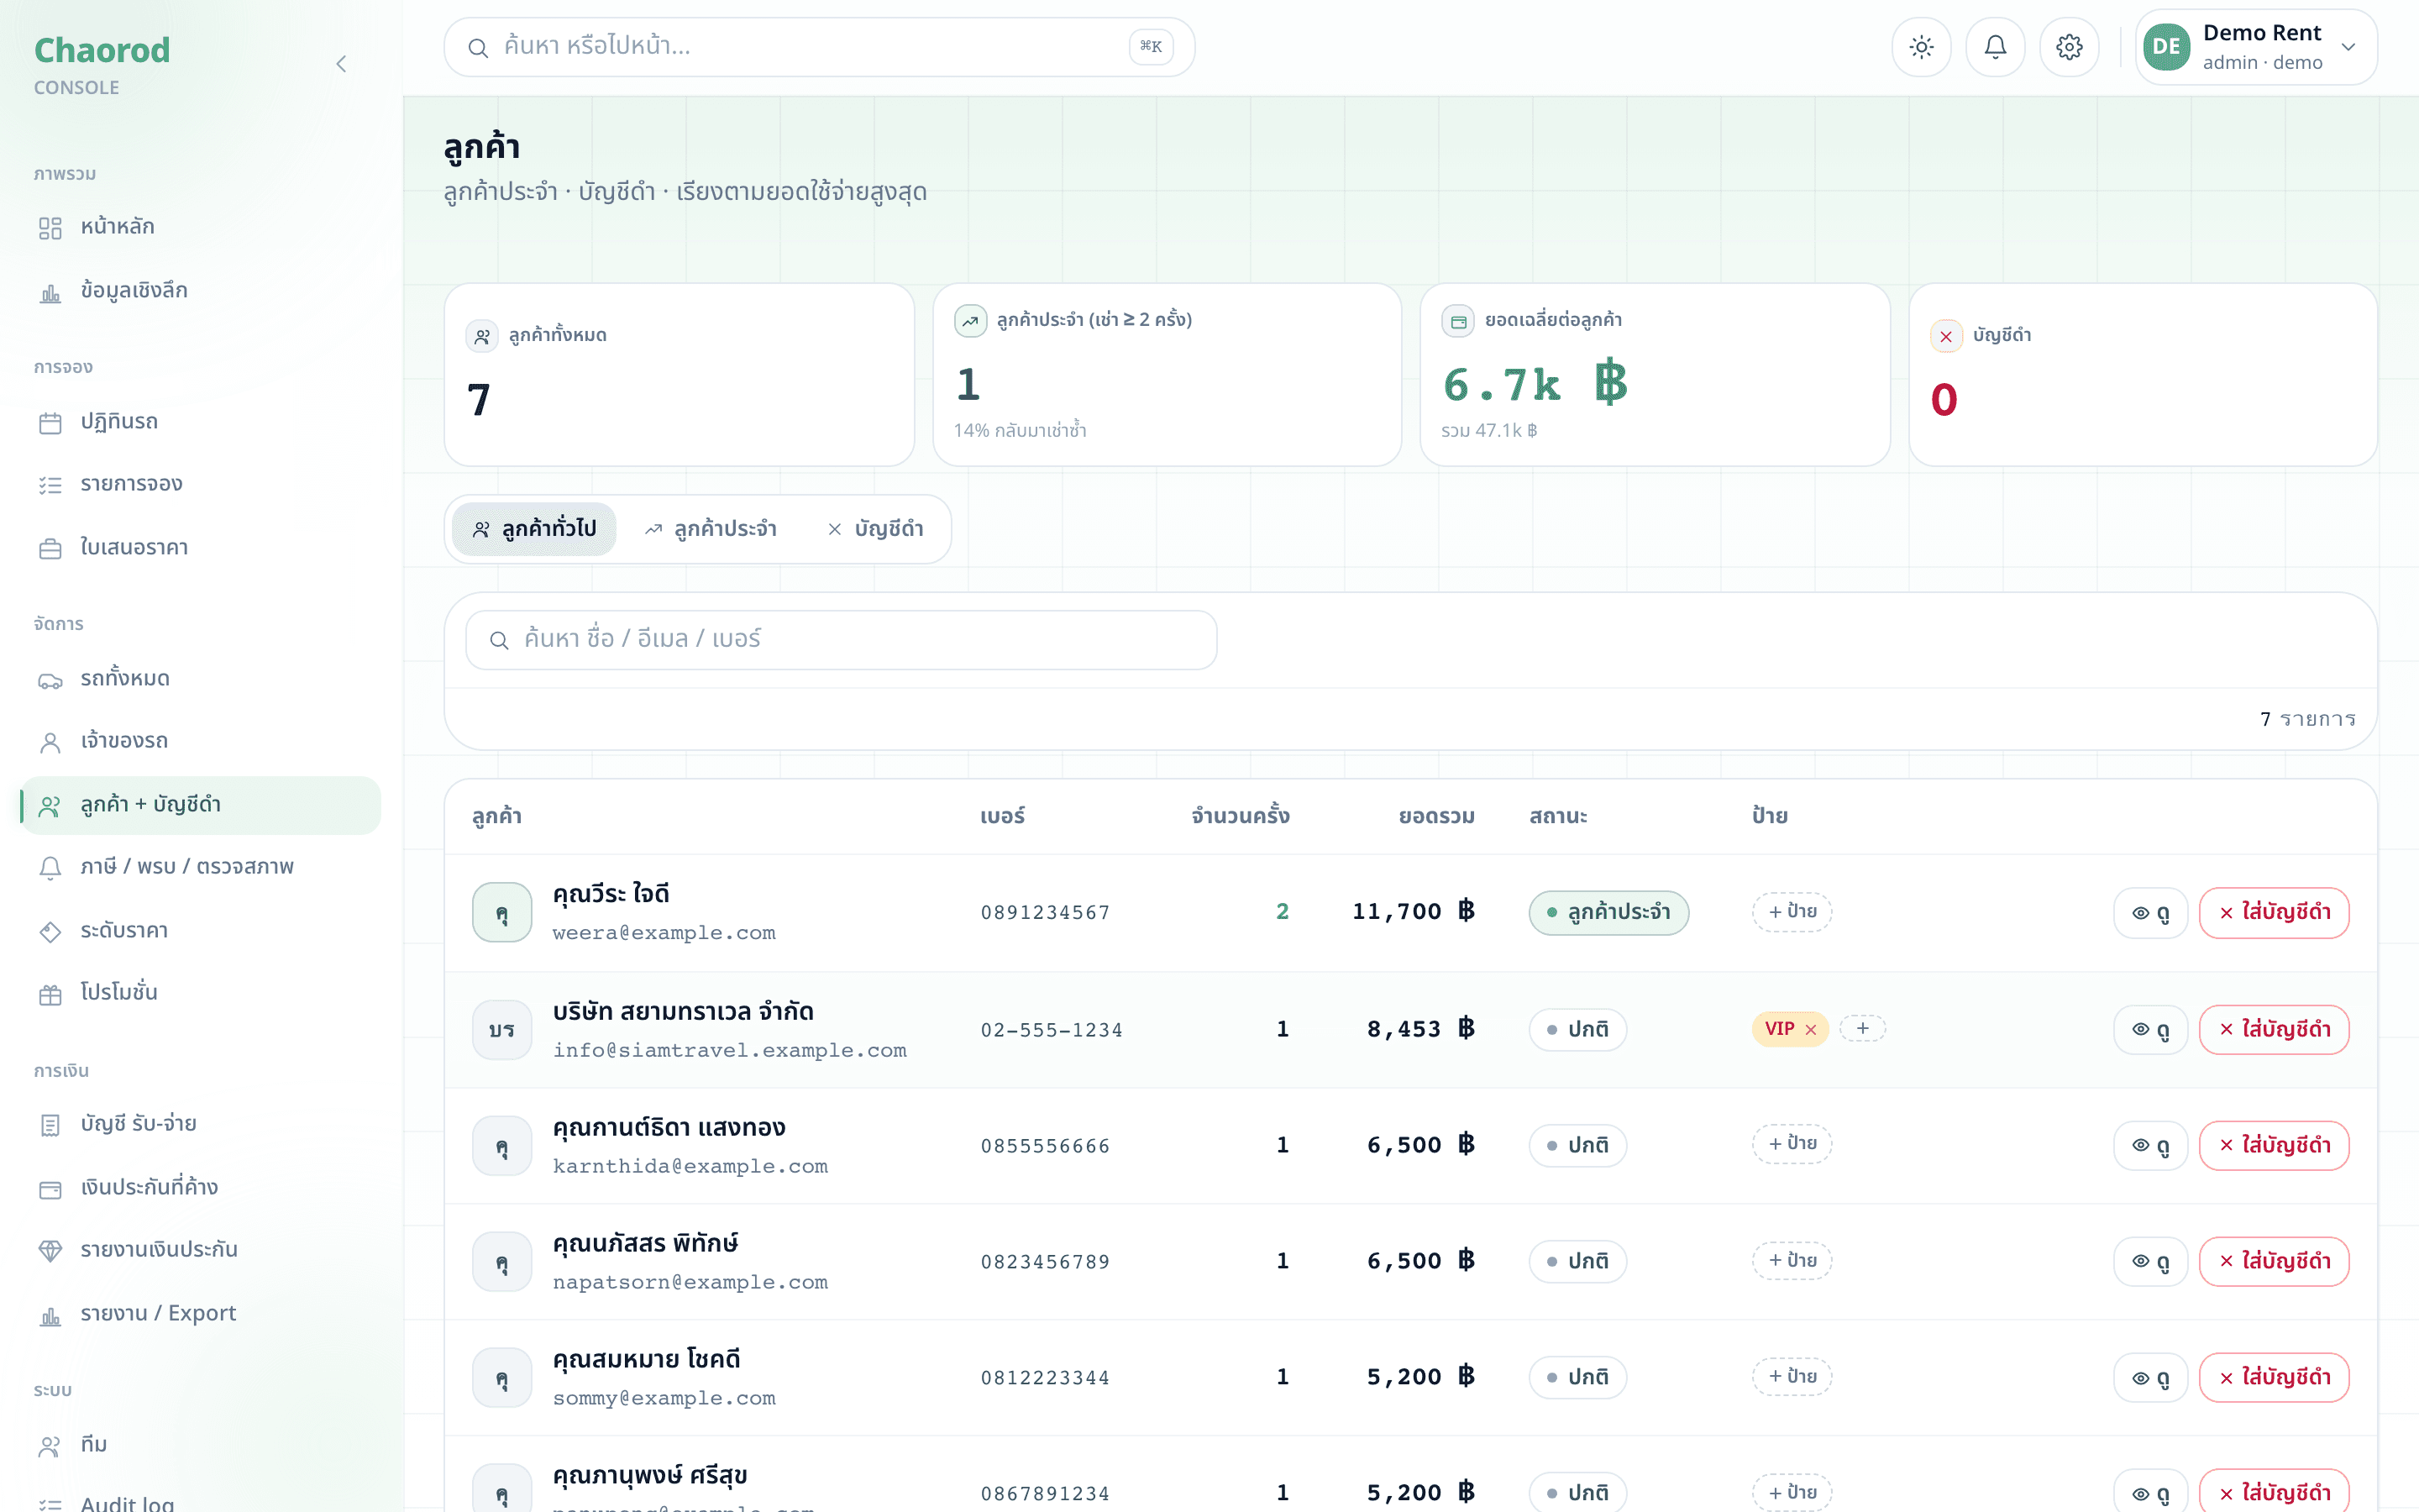Blacklist คุณสมหมาย โชคดี
This screenshot has height=1512, width=2419.
click(x=2274, y=1378)
